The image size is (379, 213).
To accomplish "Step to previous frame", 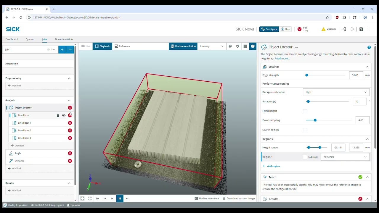I will point(105,199).
